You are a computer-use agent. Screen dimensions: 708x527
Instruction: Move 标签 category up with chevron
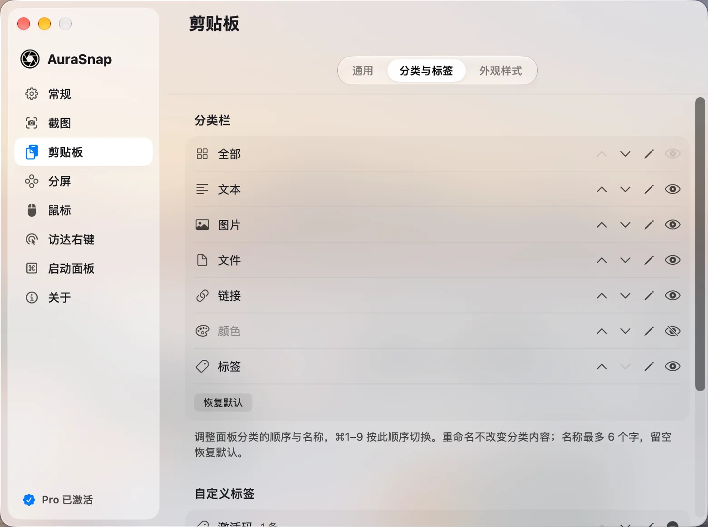(x=602, y=367)
